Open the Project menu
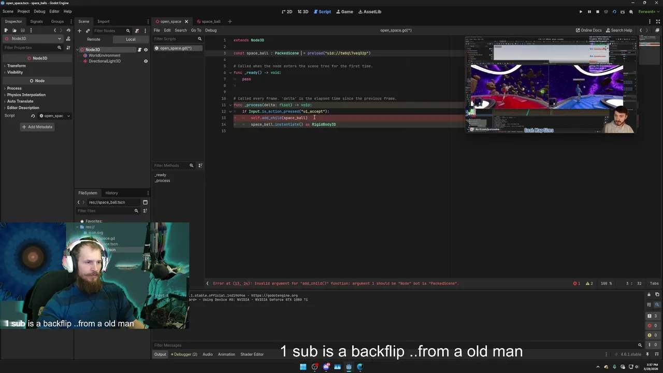Viewport: 663px width, 373px height. [23, 11]
